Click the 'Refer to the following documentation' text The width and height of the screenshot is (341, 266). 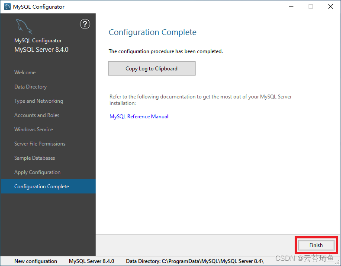(x=200, y=100)
